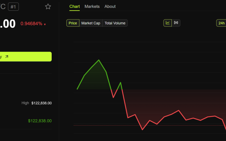This screenshot has height=141, width=226.
Task: Open the Chart tab
Action: point(75,6)
